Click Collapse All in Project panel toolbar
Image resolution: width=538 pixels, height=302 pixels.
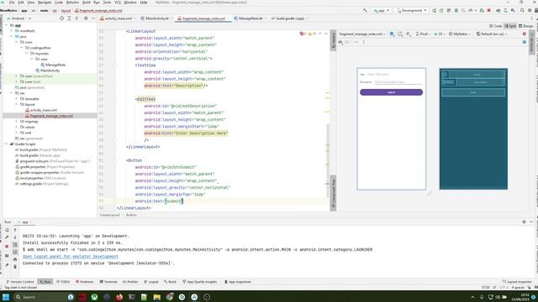tap(76, 18)
